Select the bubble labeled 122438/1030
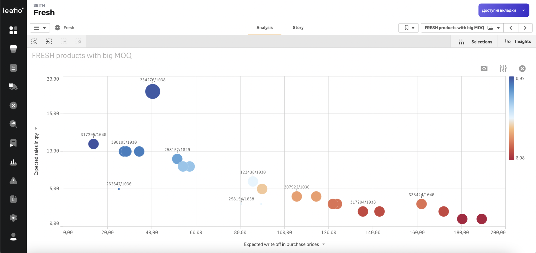Viewport: 536px width, 253px height. pyautogui.click(x=253, y=181)
